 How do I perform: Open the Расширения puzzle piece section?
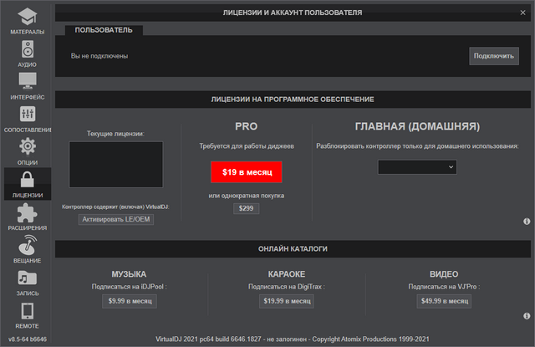pyautogui.click(x=27, y=216)
